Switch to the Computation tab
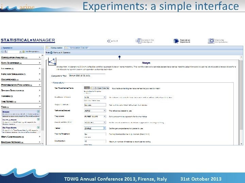Viewport: 245px width, 183px height. click(x=55, y=48)
